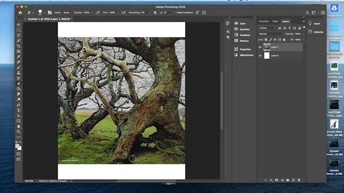Select the Lasso tool
This screenshot has height=193, width=344.
click(19, 35)
